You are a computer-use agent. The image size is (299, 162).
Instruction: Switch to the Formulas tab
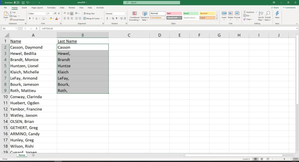[x=51, y=8]
